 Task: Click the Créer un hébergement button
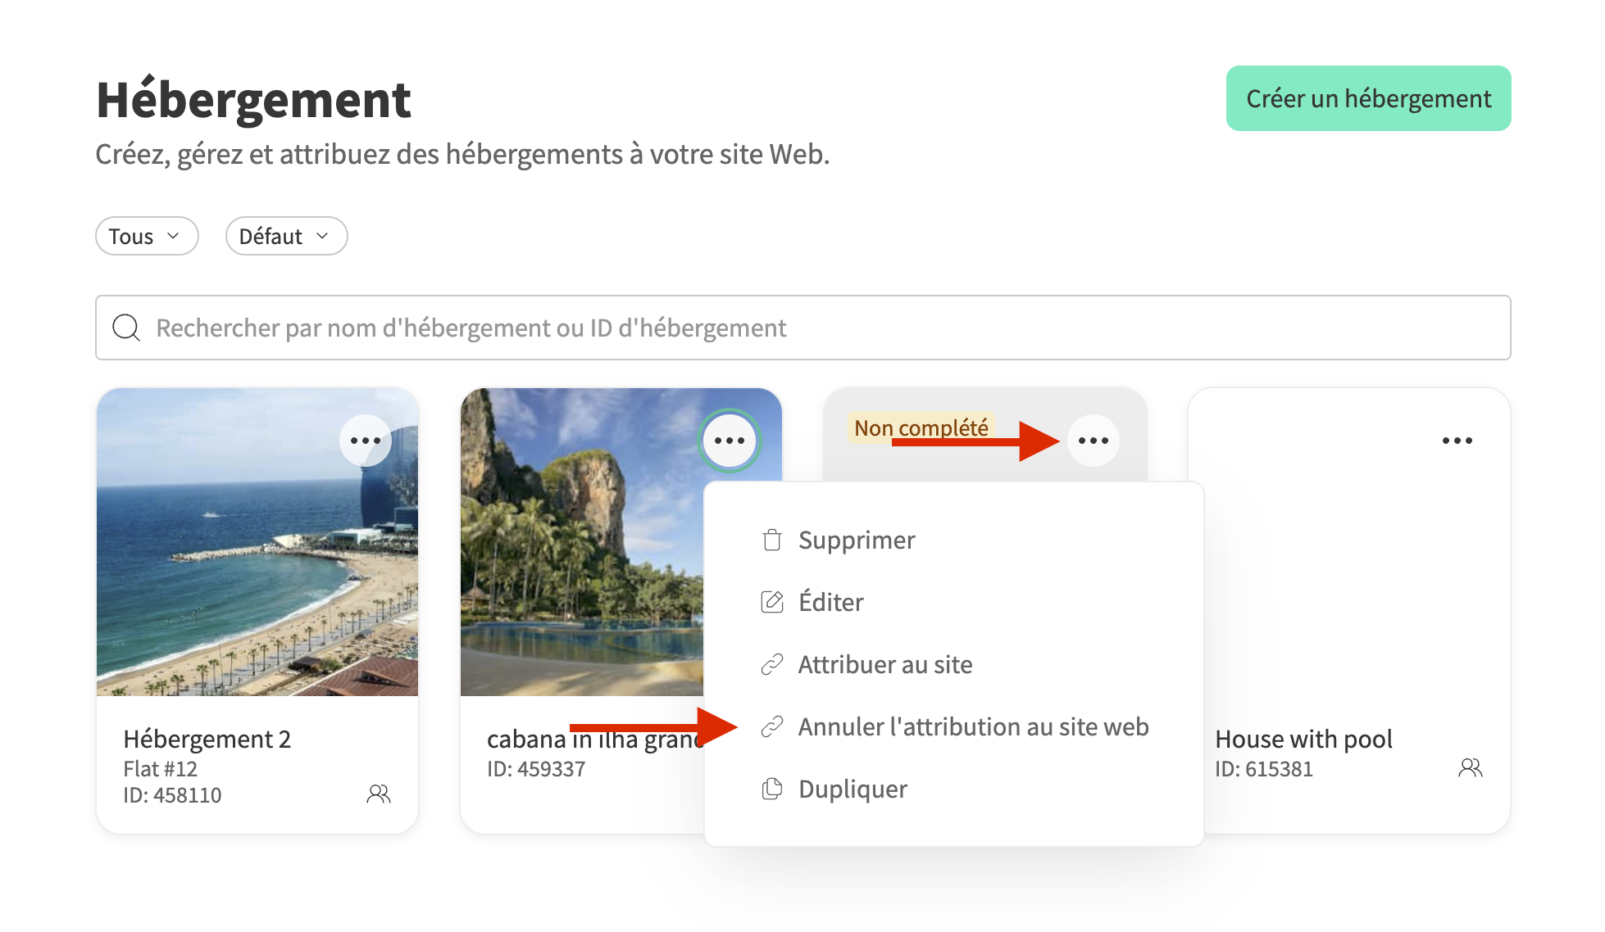[1368, 98]
